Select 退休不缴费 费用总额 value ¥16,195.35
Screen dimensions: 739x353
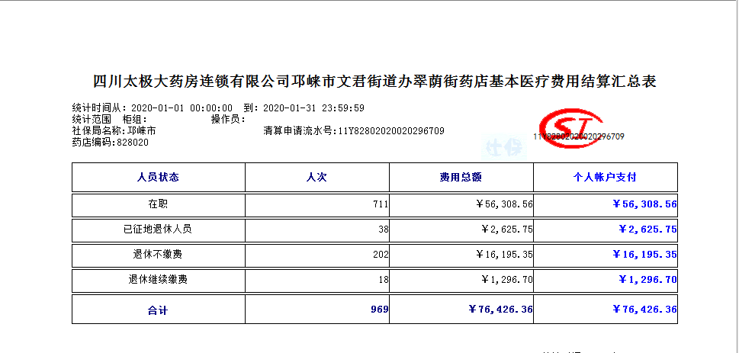click(504, 255)
